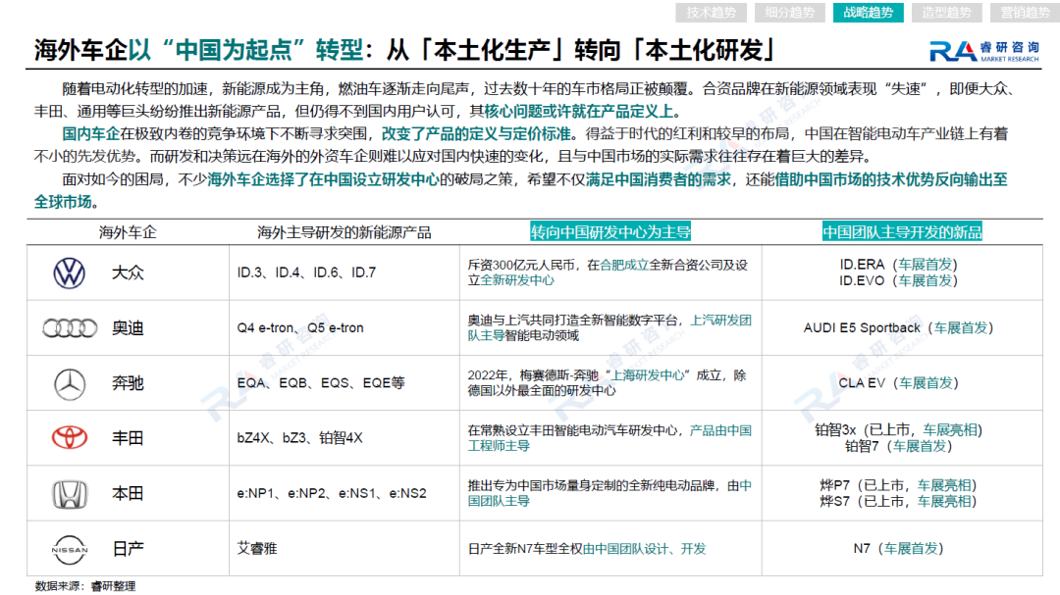Image resolution: width=1060 pixels, height=595 pixels.
Task: Click the green 全新研发中心 text in the Volkswagen row
Action: pos(516,280)
